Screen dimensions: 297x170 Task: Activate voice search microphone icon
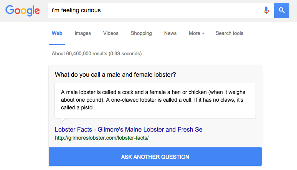coord(266,10)
